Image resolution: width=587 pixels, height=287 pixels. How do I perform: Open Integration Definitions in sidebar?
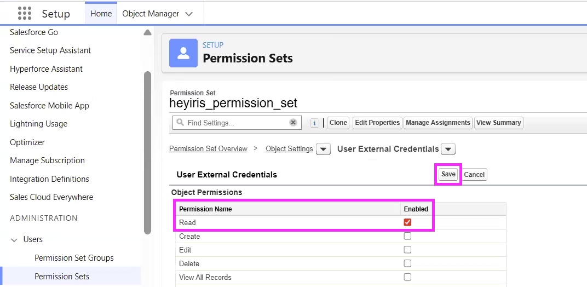49,179
